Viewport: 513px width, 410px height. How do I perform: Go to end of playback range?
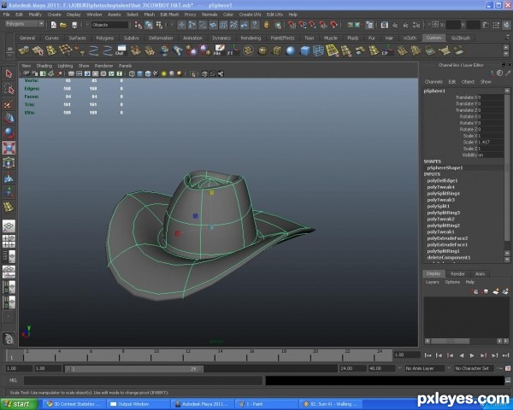505,355
